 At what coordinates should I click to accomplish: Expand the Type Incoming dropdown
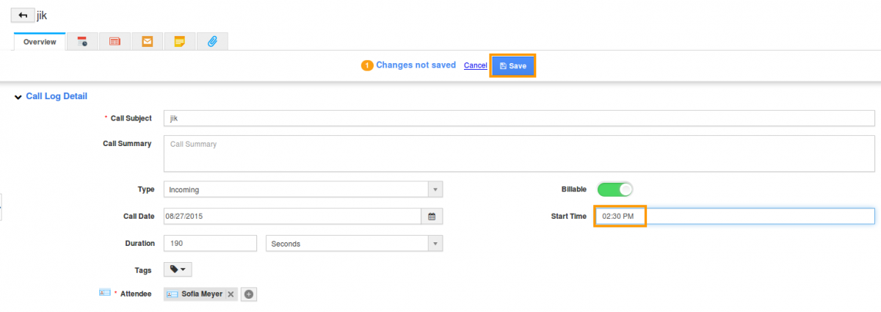[x=302, y=189]
